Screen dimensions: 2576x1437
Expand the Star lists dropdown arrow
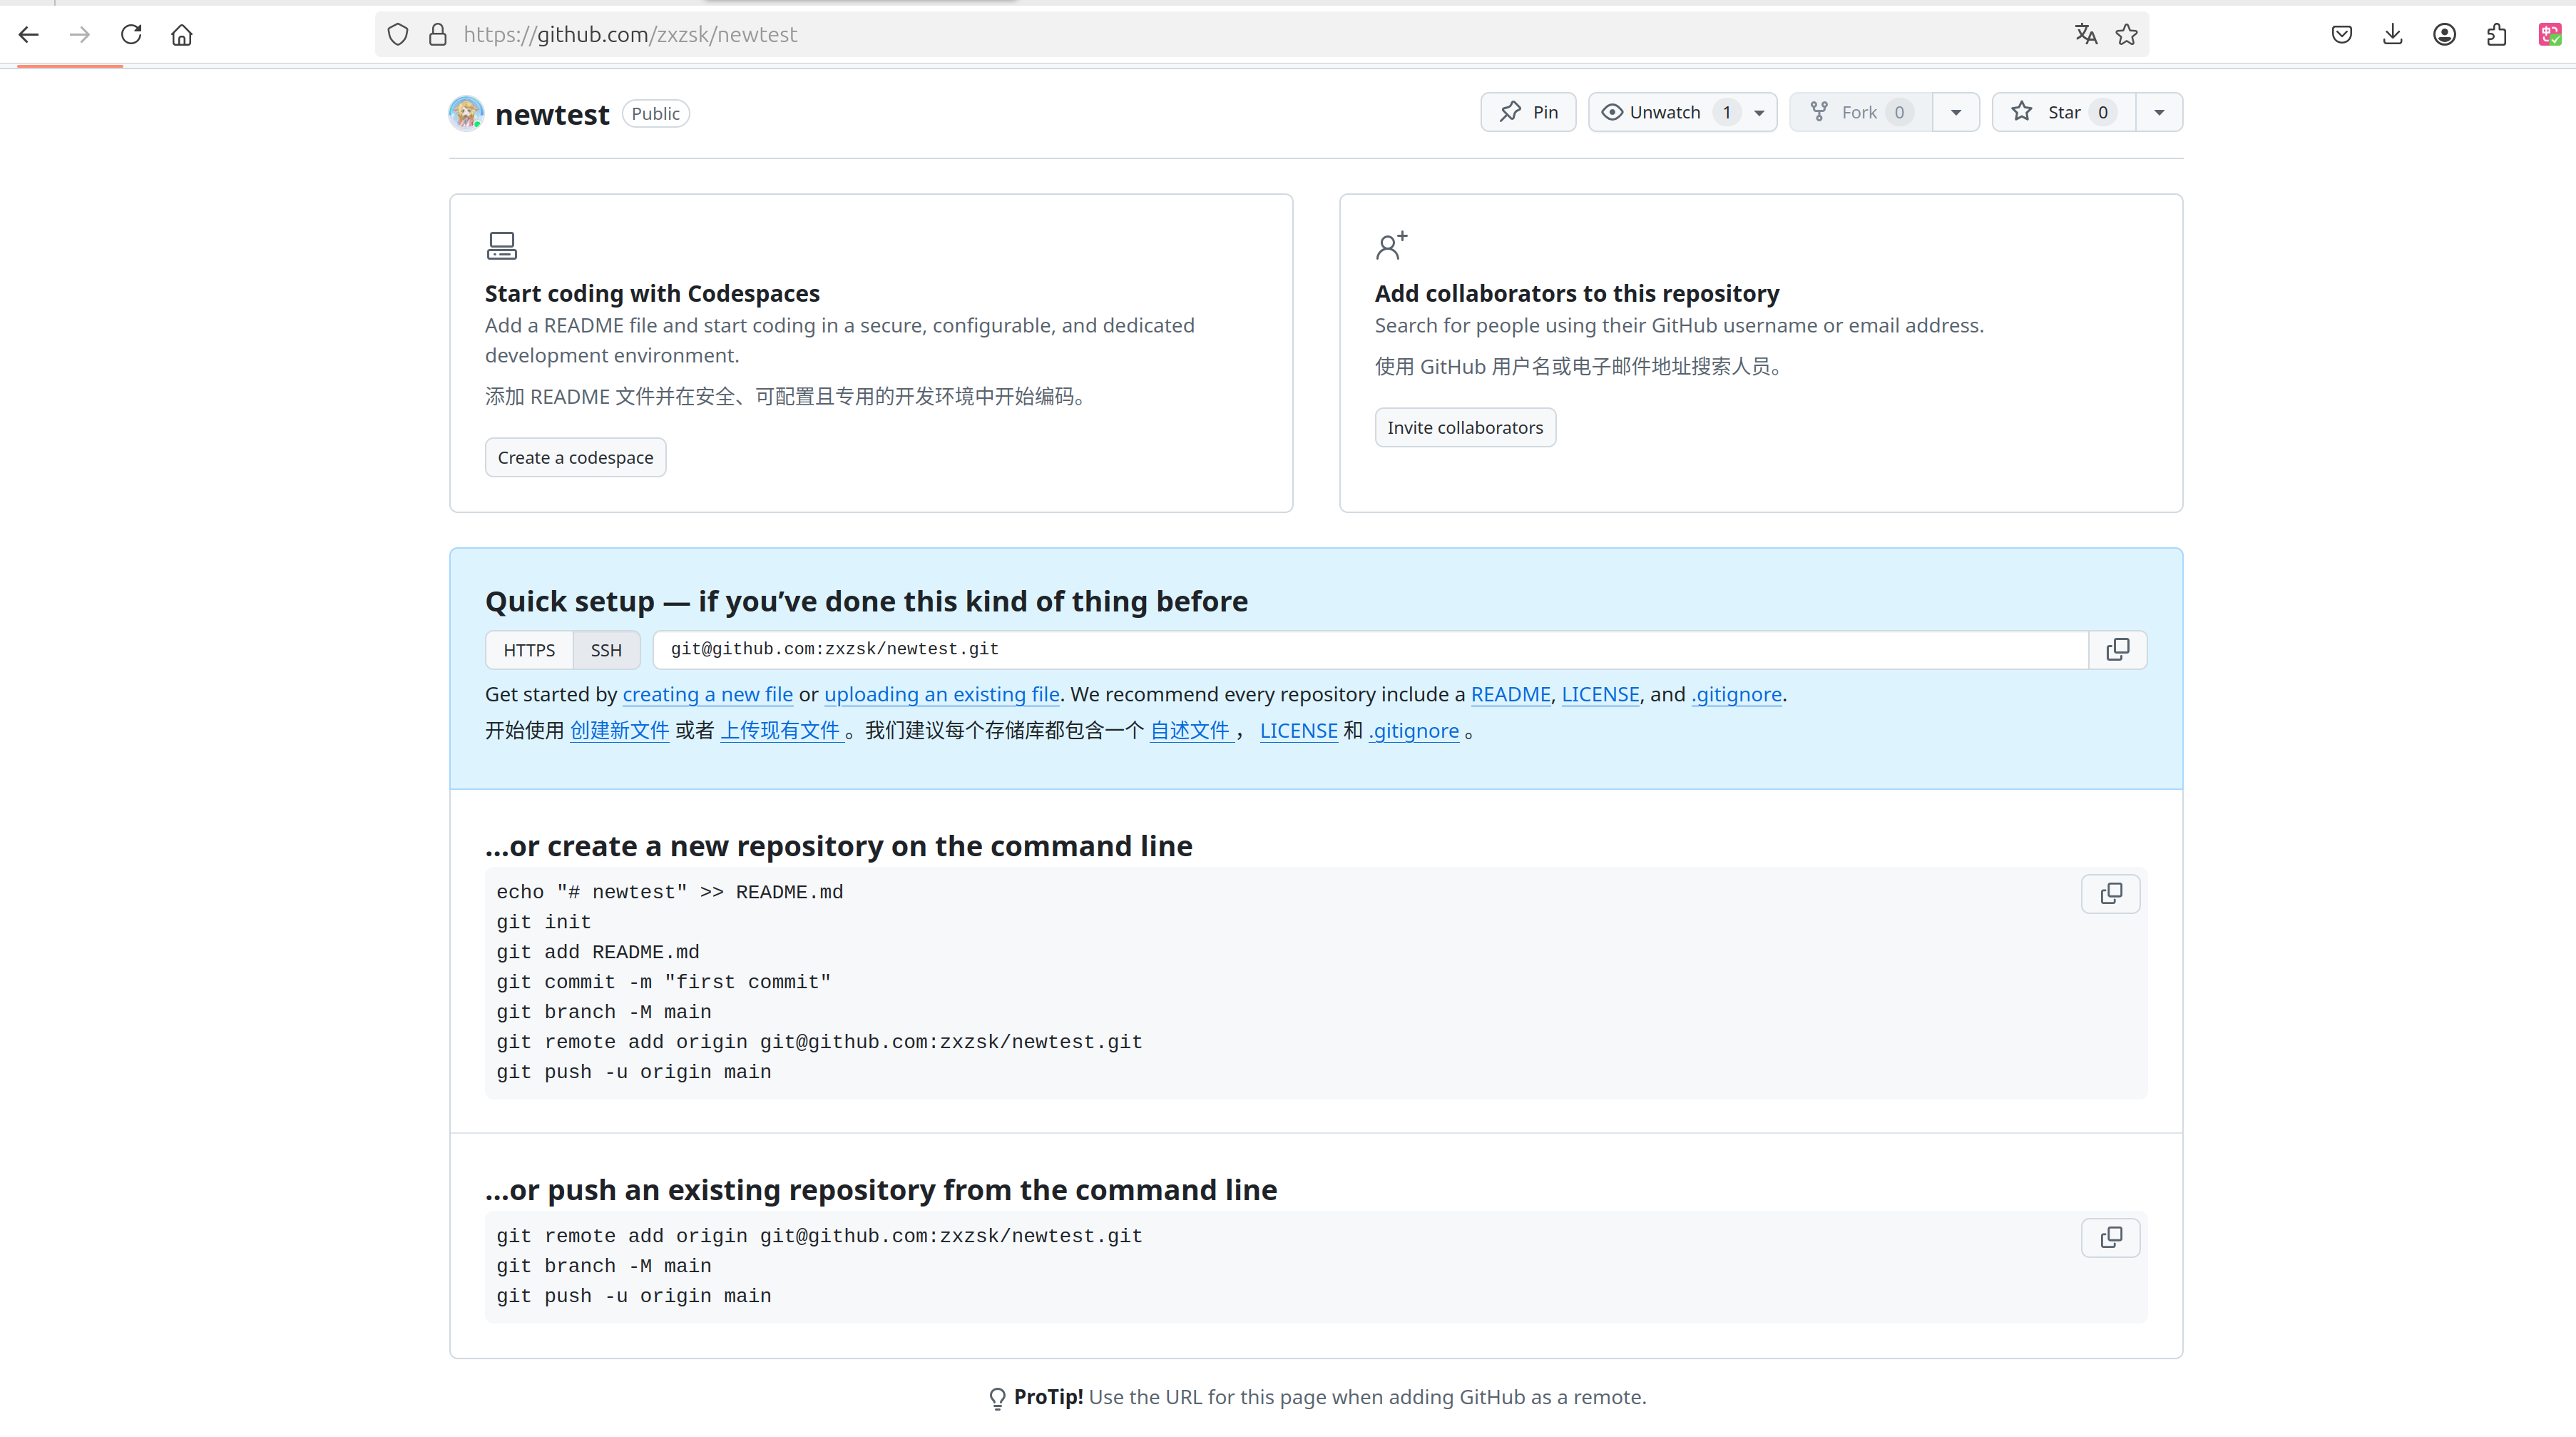2159,112
